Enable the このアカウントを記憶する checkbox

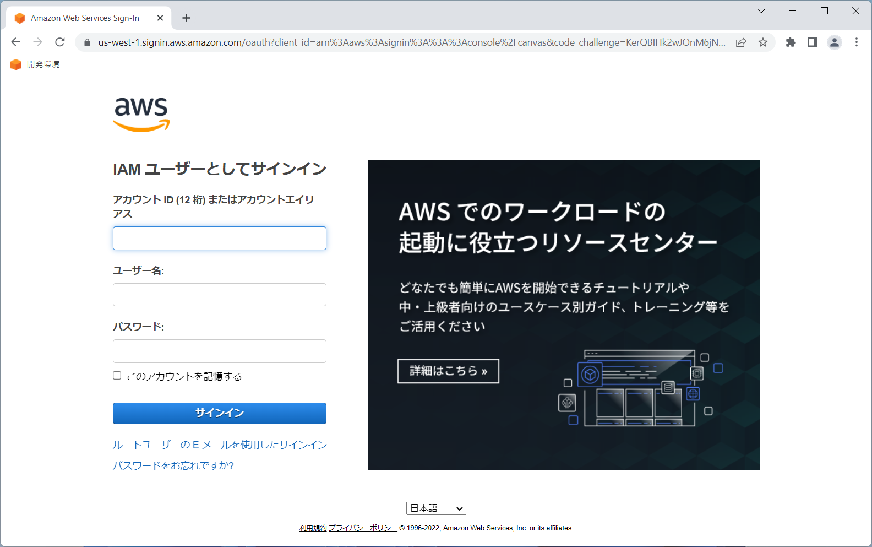(117, 376)
